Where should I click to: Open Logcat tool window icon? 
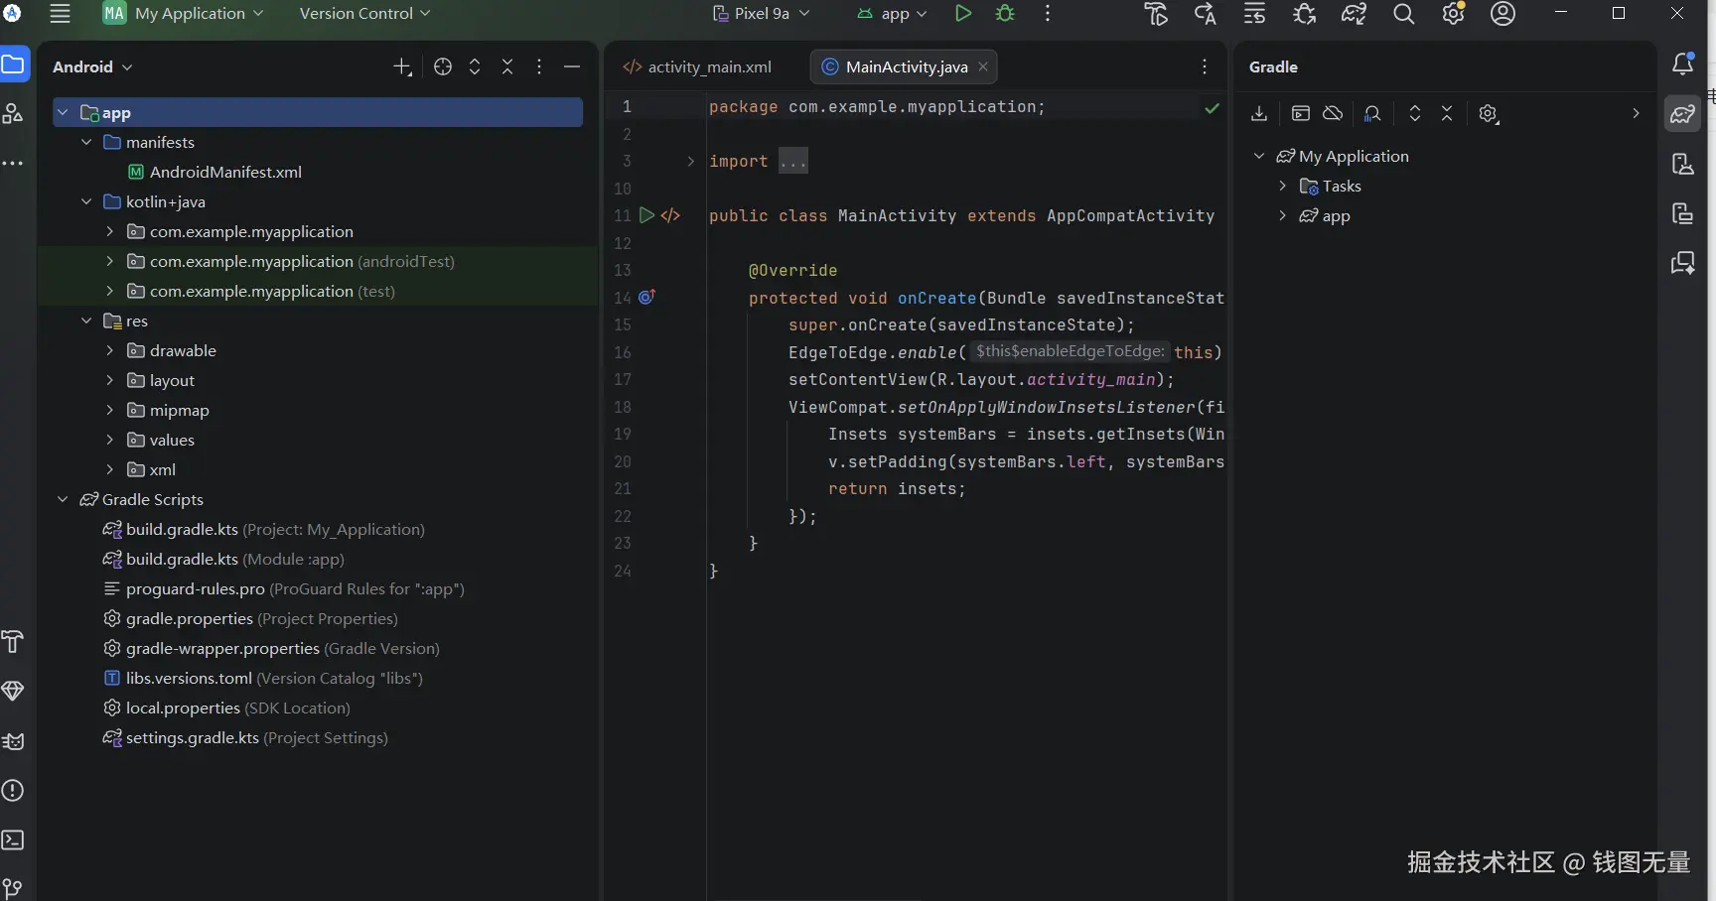[x=13, y=741]
